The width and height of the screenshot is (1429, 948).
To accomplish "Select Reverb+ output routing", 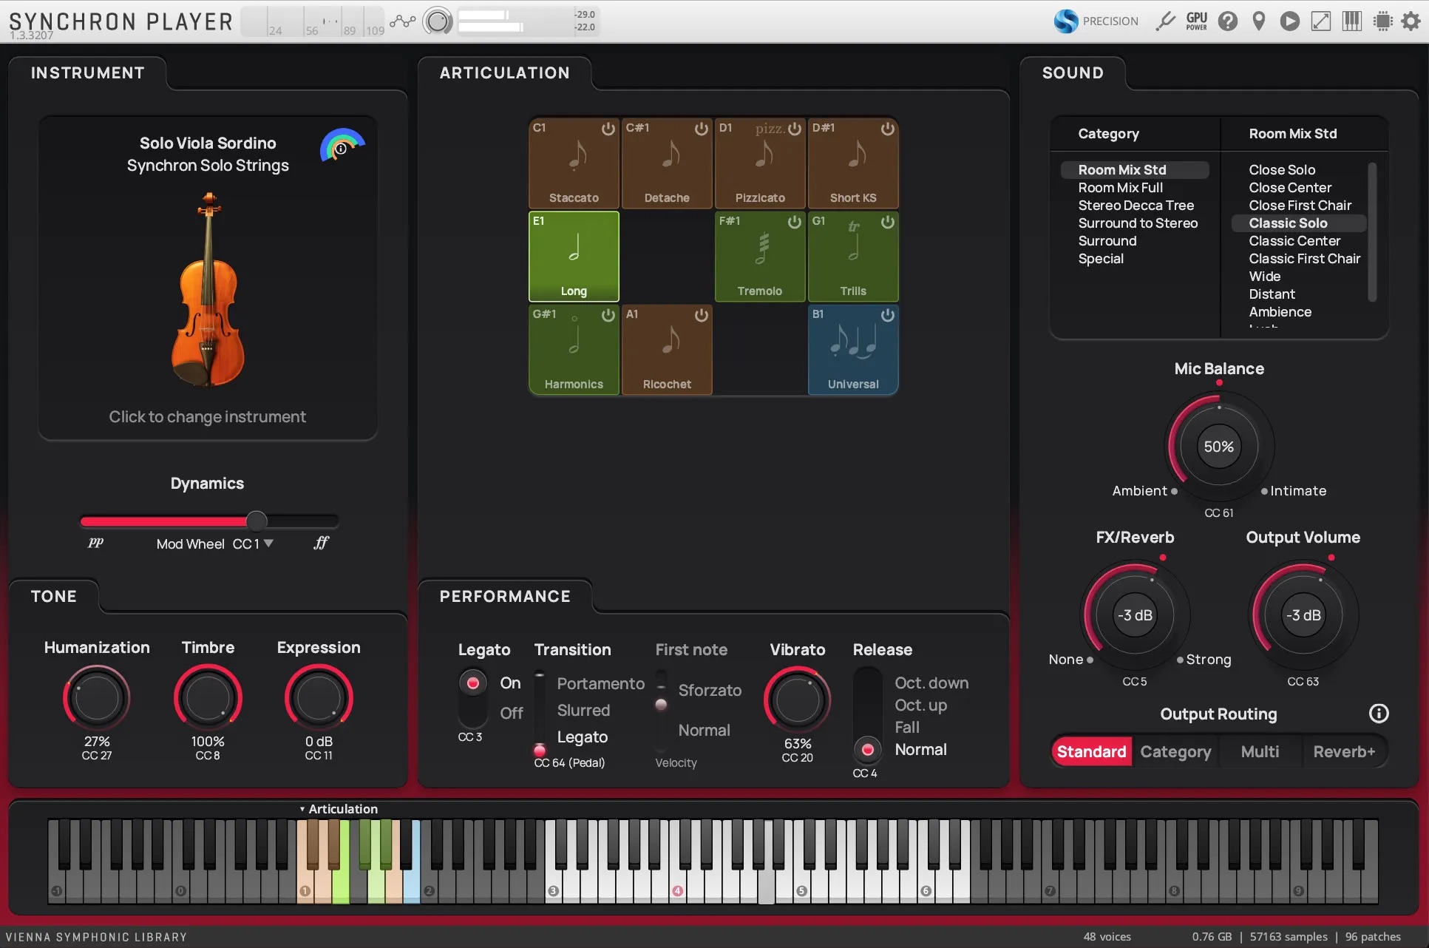I will (1344, 751).
